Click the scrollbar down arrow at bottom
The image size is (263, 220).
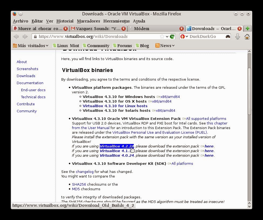pos(249,206)
